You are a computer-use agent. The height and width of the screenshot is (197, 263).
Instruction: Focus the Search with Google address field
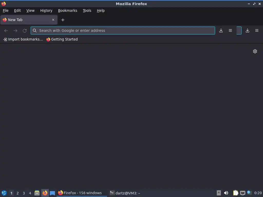pos(123,31)
